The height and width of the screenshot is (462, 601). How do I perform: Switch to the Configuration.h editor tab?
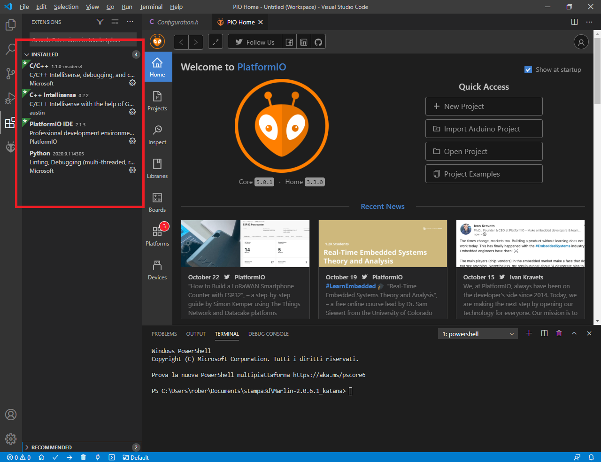[177, 22]
